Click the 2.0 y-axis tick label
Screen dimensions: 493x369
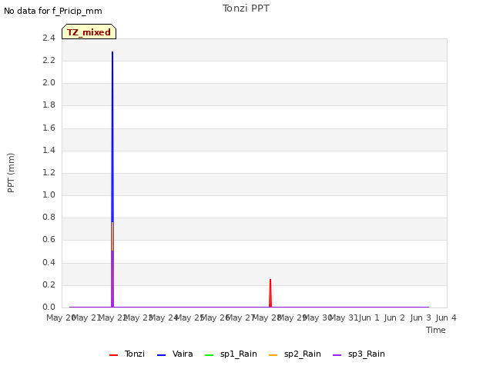49,82
